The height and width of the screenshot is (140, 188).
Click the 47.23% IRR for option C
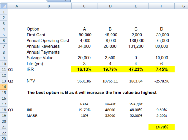point(136,69)
